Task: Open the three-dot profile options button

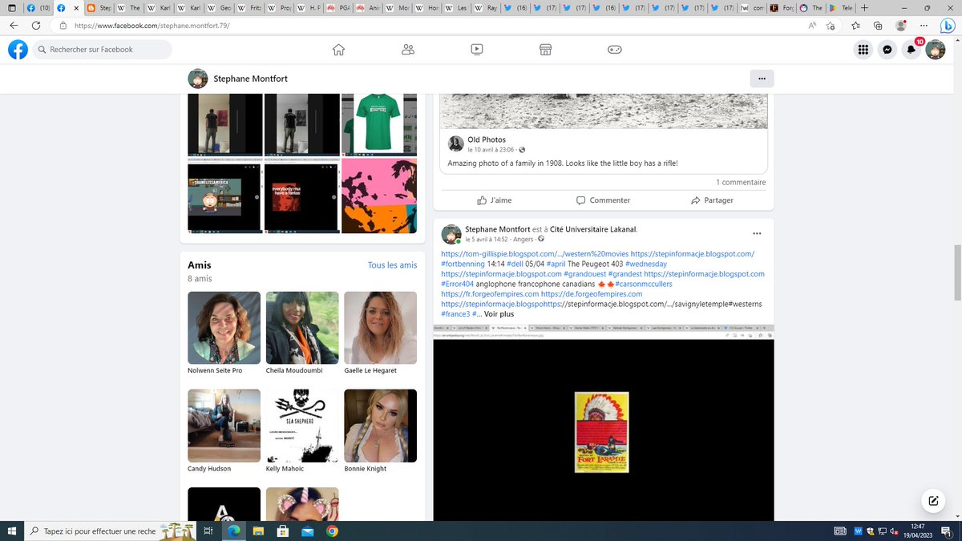Action: [x=762, y=79]
